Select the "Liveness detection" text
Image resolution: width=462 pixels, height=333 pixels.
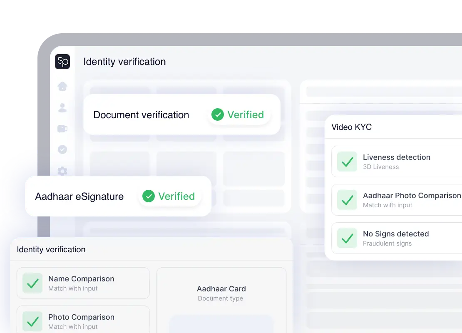pyautogui.click(x=397, y=157)
